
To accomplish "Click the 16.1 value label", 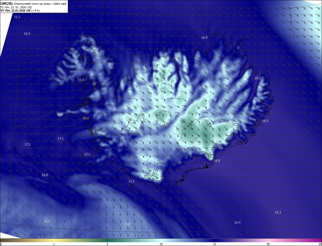I will coord(86,118).
